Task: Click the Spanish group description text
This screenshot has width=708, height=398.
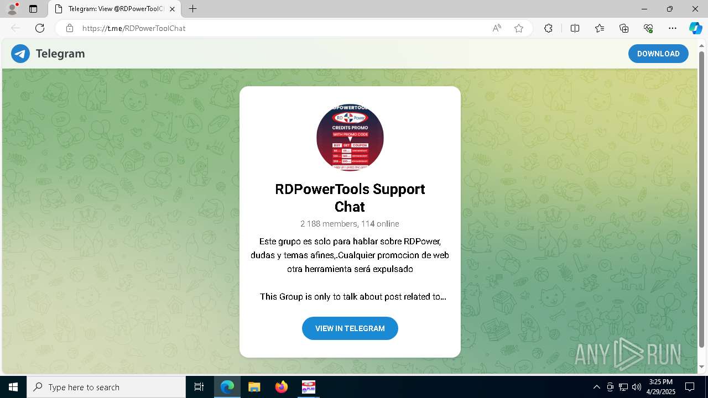Action: pyautogui.click(x=350, y=255)
